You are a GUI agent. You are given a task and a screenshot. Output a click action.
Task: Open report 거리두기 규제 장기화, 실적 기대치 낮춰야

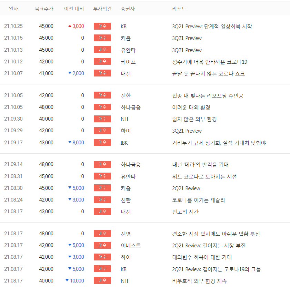pyautogui.click(x=219, y=143)
